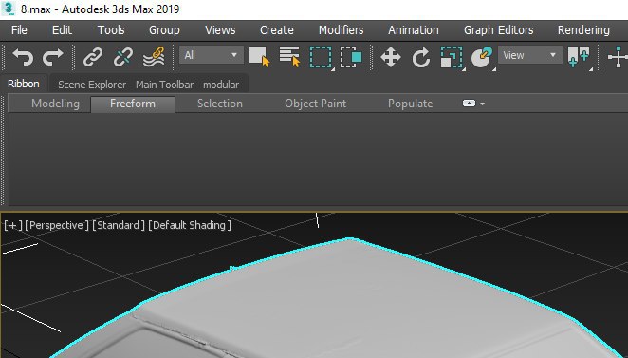
Task: Click the [Default Shading] viewport label
Action: [190, 225]
